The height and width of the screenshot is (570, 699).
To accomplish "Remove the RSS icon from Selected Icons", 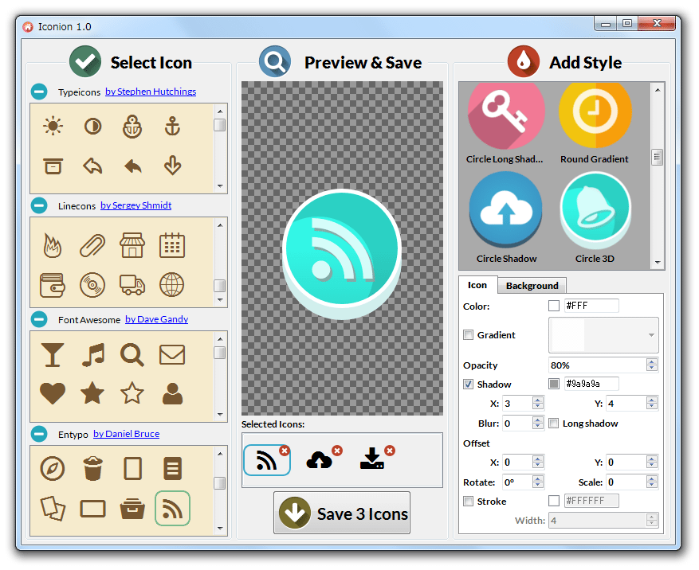I will [x=284, y=451].
